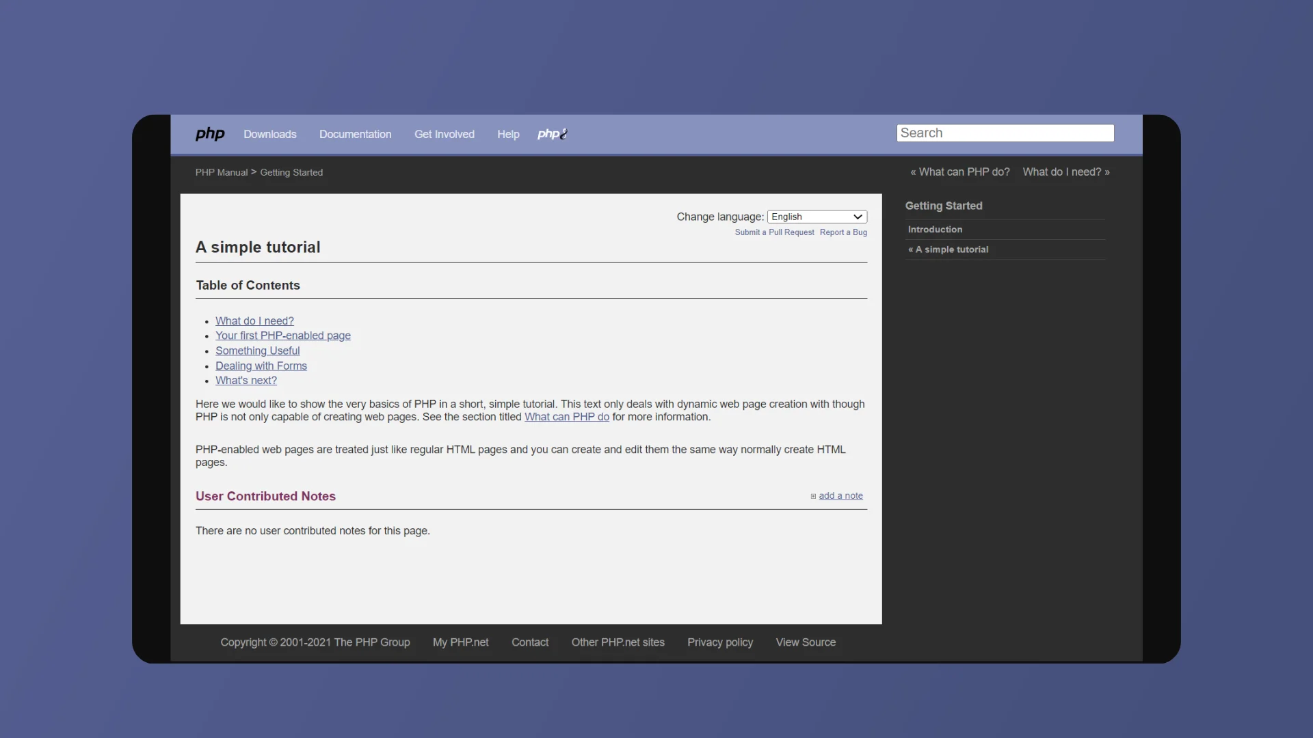Select Documentation in the navigation bar
The image size is (1313, 738).
(x=355, y=134)
